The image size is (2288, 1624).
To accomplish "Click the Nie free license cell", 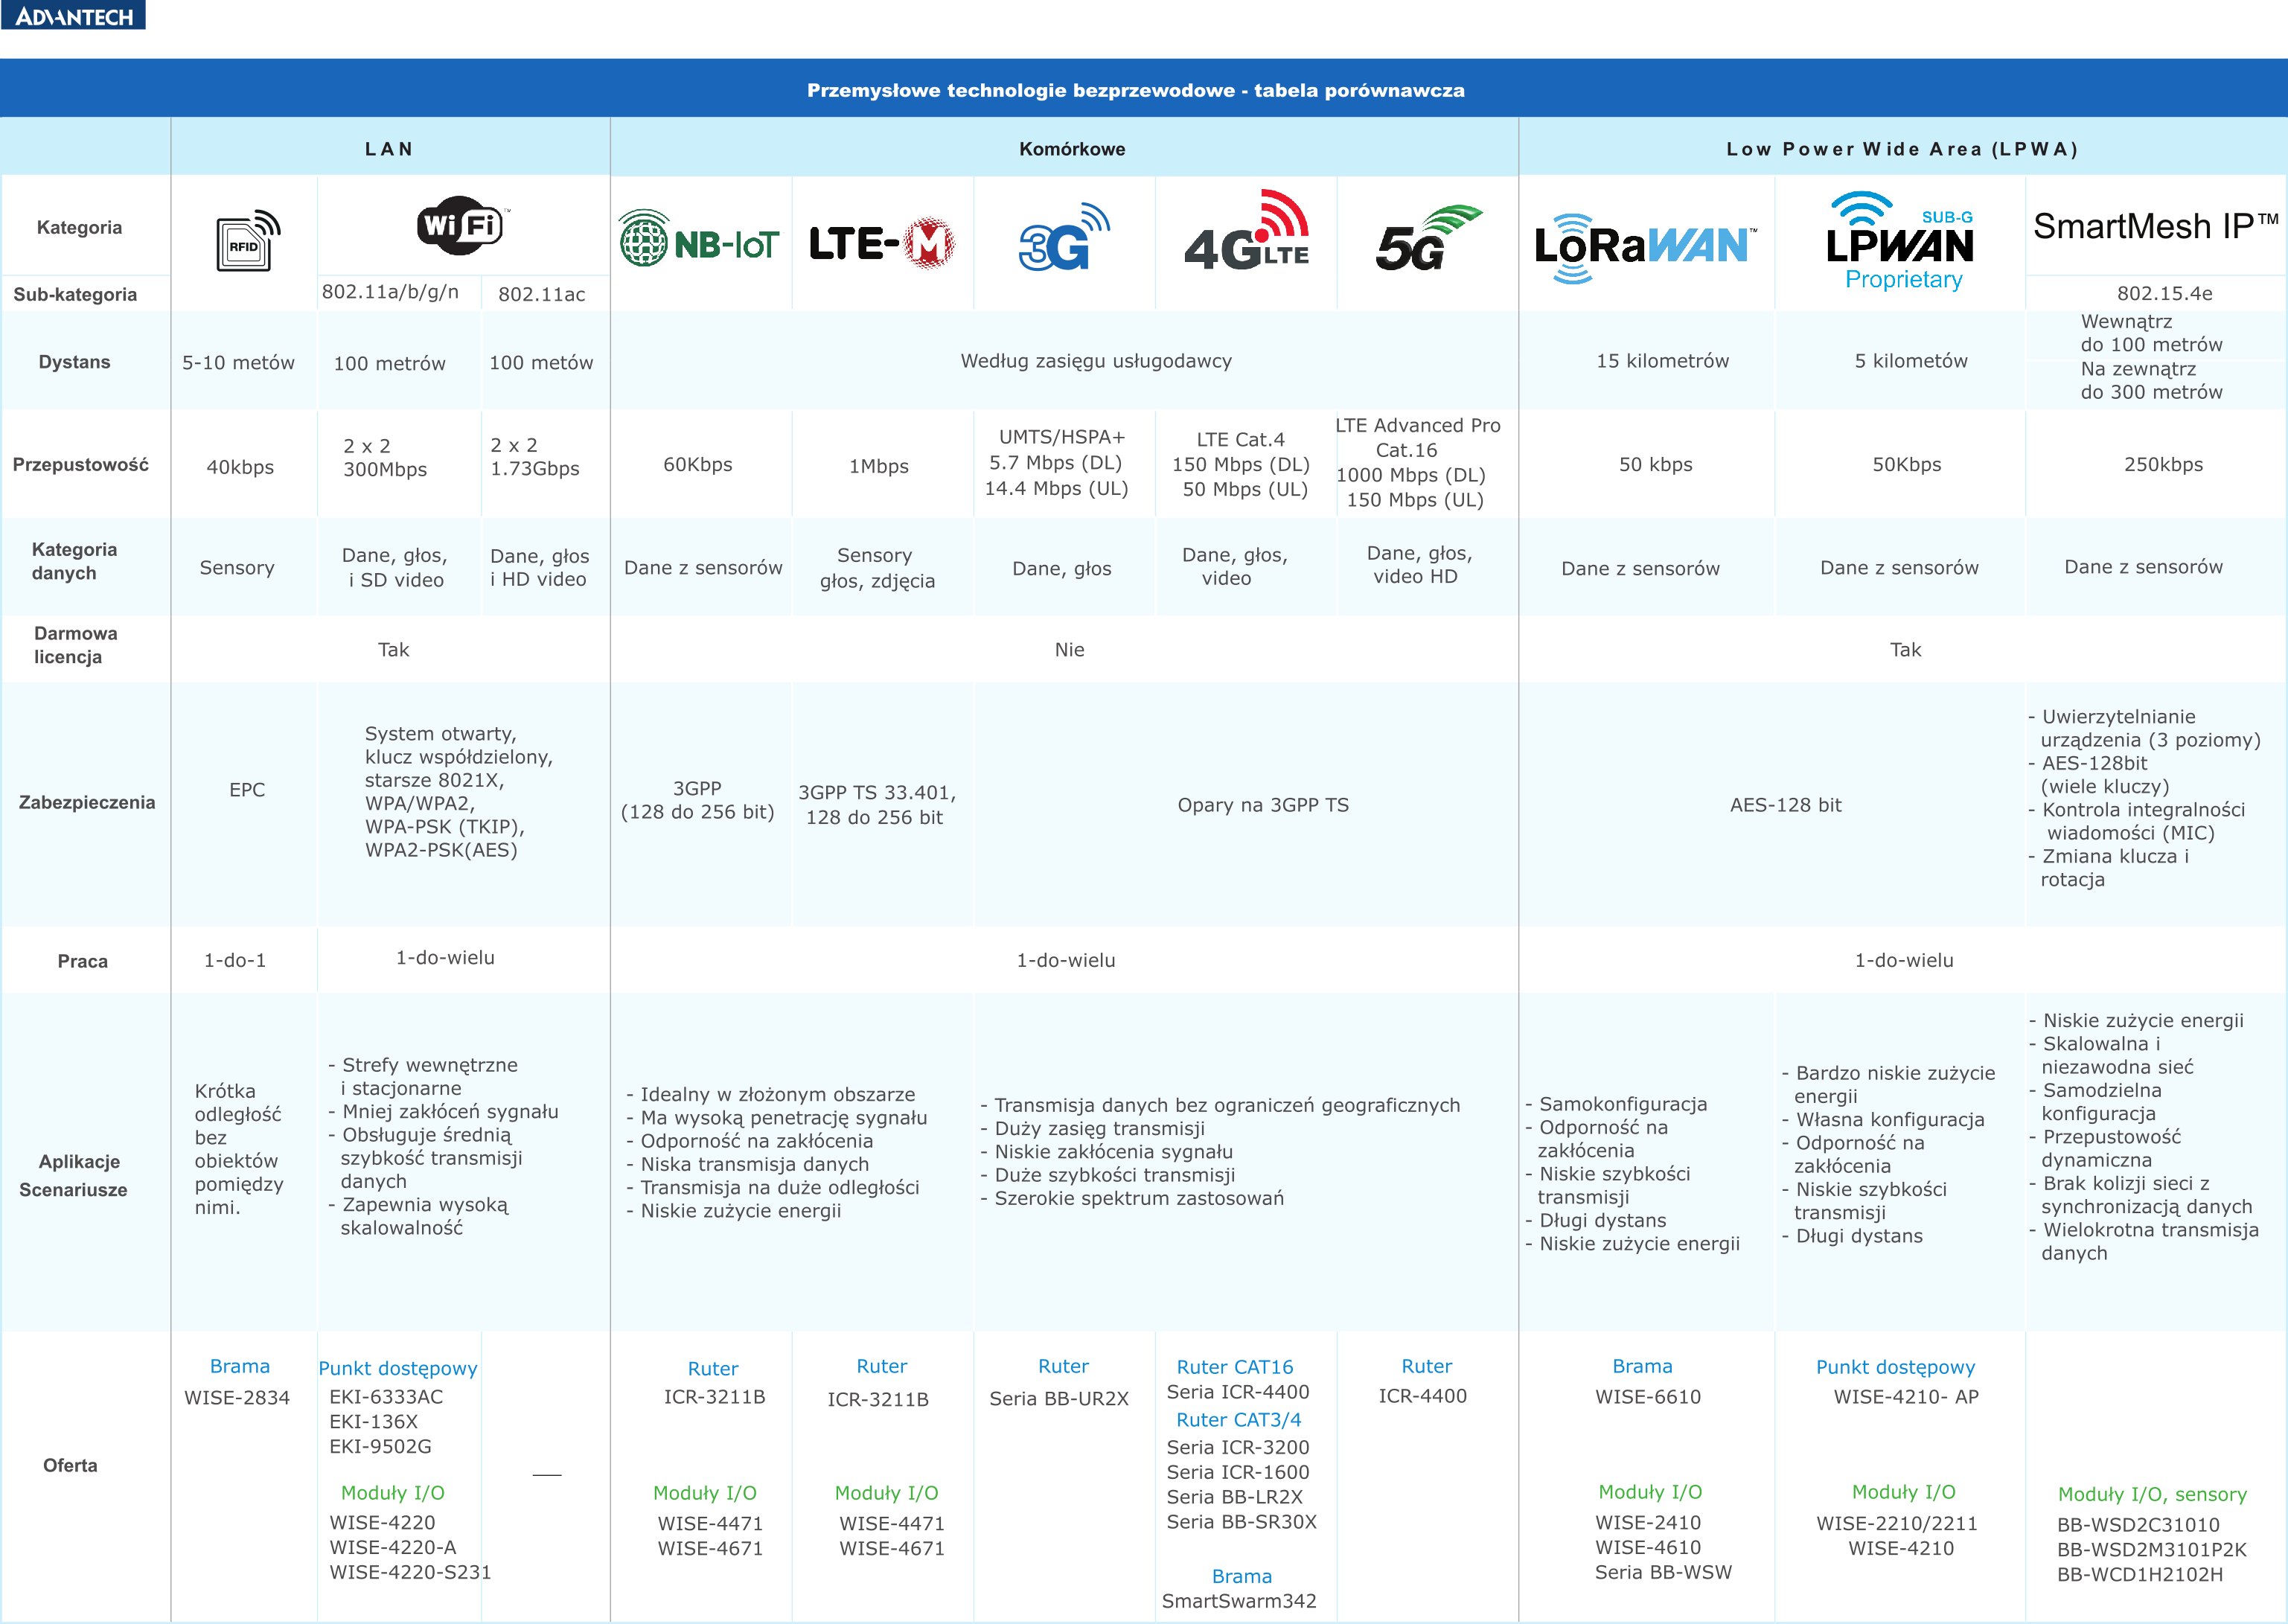I will pos(1070,650).
